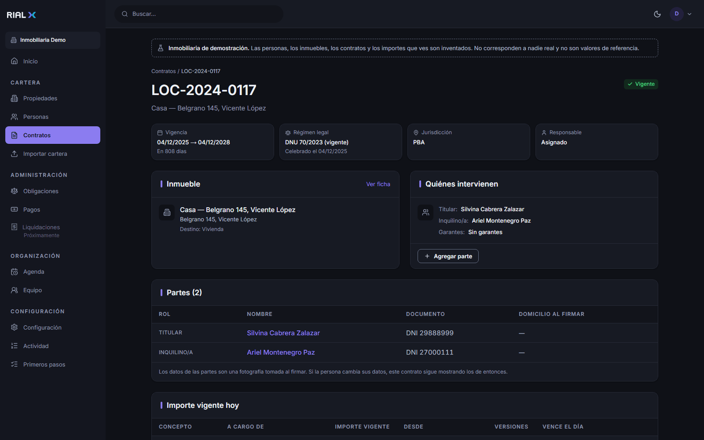The width and height of the screenshot is (704, 440).
Task: Click the Régimen legal scales icon
Action: pyautogui.click(x=288, y=132)
